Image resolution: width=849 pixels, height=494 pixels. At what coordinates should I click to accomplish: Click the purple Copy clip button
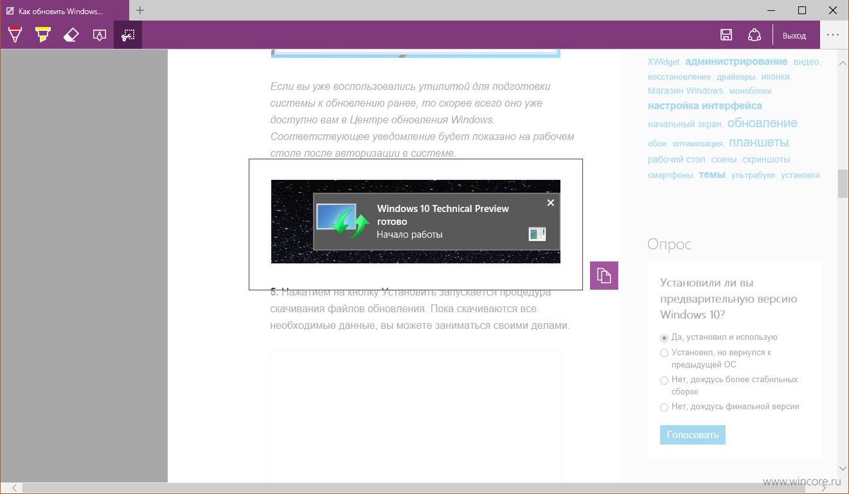click(604, 276)
